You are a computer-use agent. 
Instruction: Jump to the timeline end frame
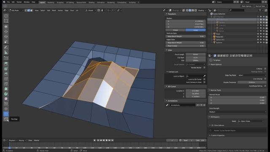pyautogui.click(x=113, y=140)
